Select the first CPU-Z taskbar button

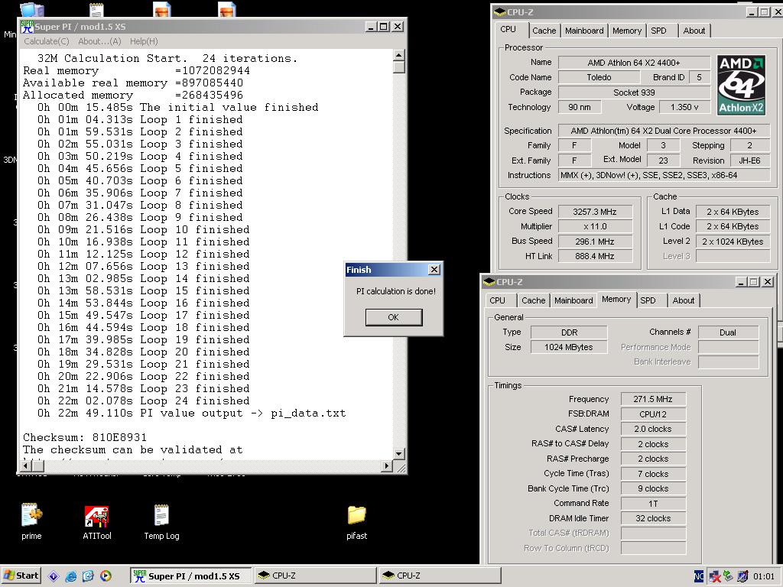tap(316, 576)
